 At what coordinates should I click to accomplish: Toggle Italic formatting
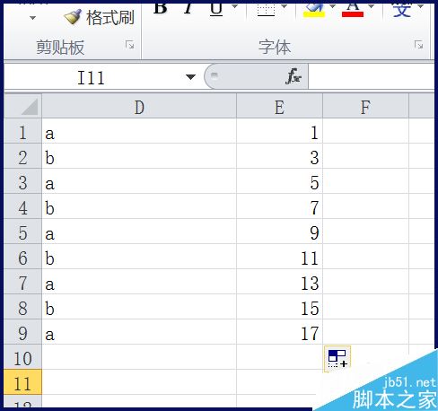188,8
